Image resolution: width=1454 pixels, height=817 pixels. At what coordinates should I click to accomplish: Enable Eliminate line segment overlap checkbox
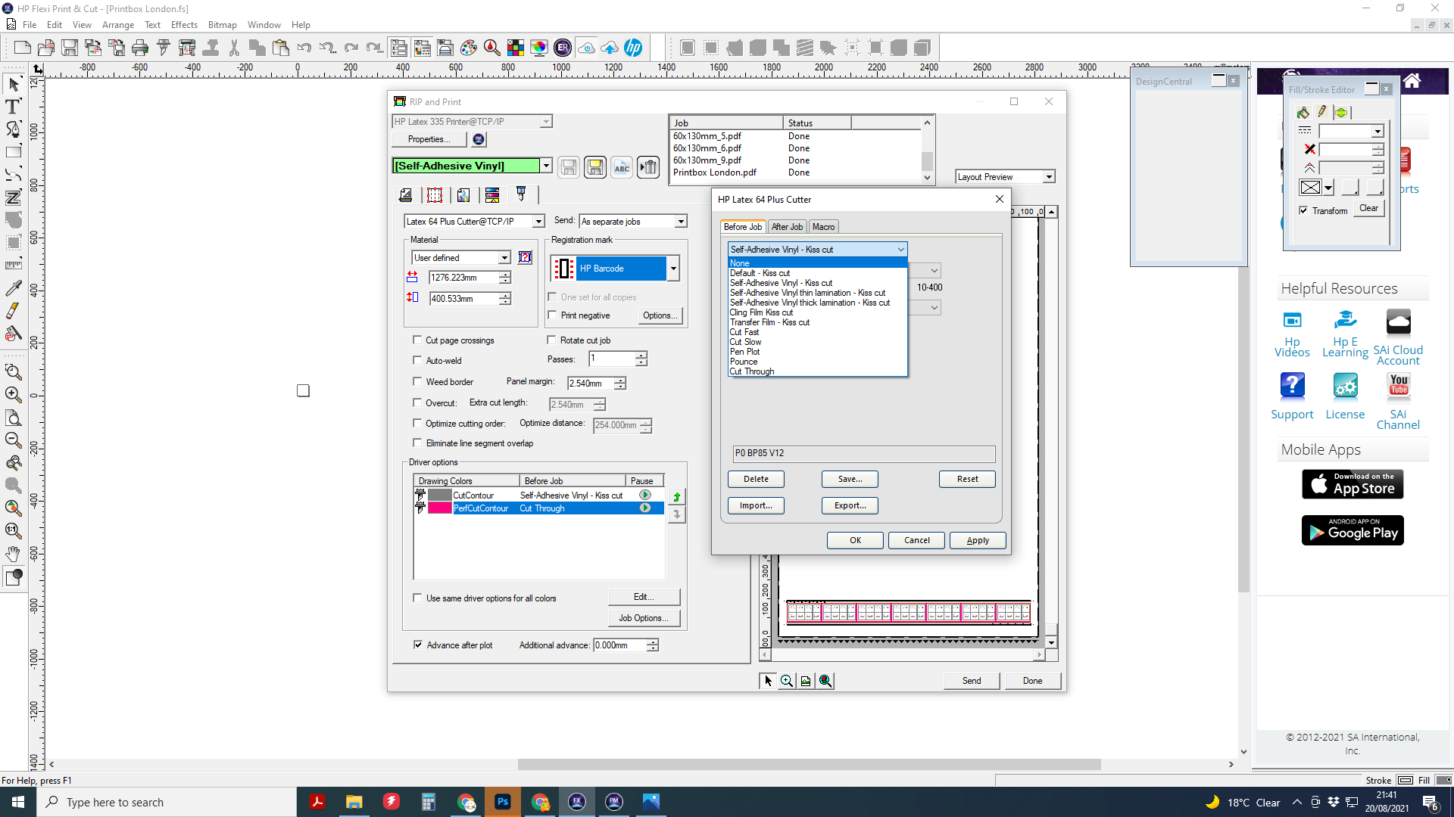pyautogui.click(x=417, y=443)
